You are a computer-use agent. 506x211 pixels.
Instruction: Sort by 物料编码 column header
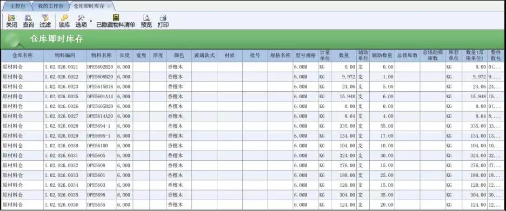(65, 56)
